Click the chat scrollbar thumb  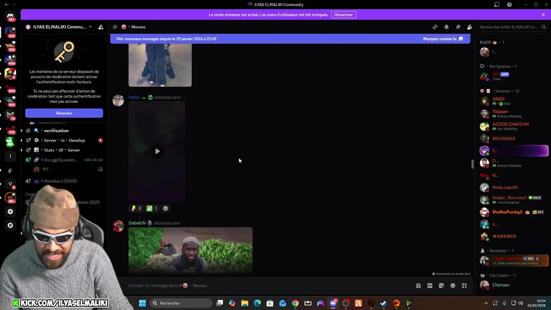(x=472, y=164)
